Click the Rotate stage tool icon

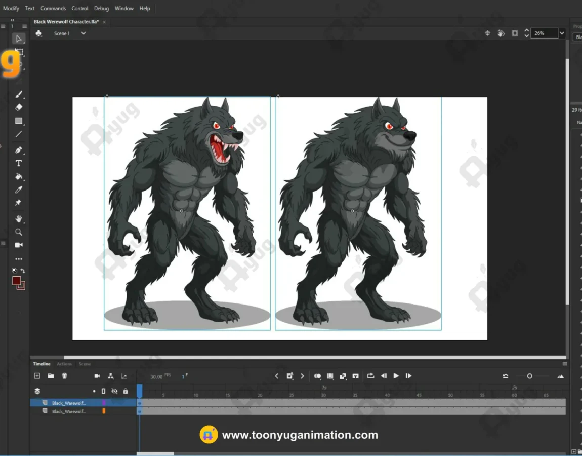(x=501, y=33)
